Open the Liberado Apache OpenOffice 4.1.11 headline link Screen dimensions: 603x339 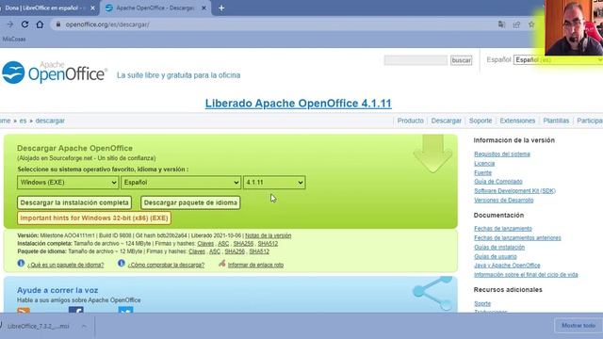point(298,104)
